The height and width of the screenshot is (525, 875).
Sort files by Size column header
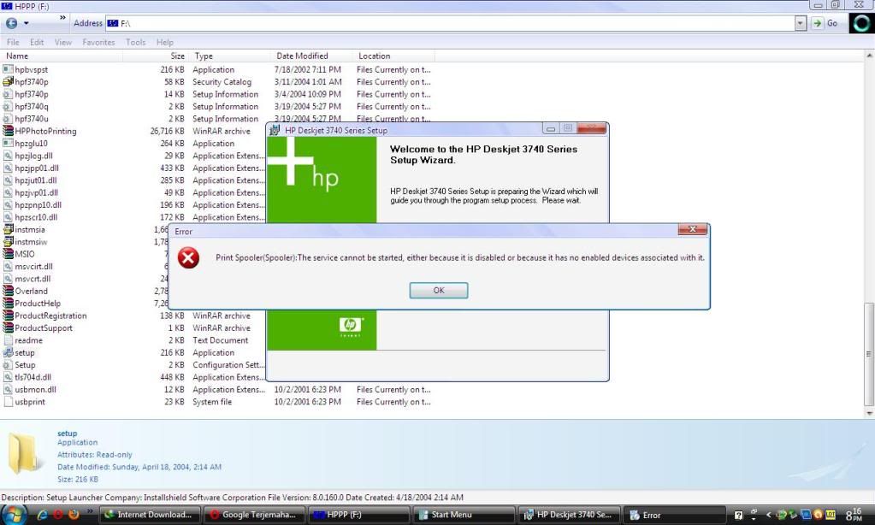[x=156, y=56]
